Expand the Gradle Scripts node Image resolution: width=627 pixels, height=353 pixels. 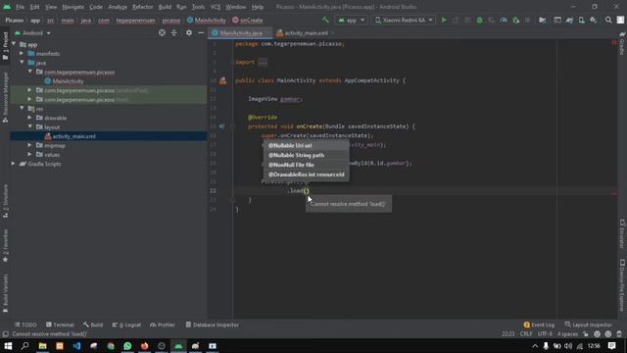14,164
